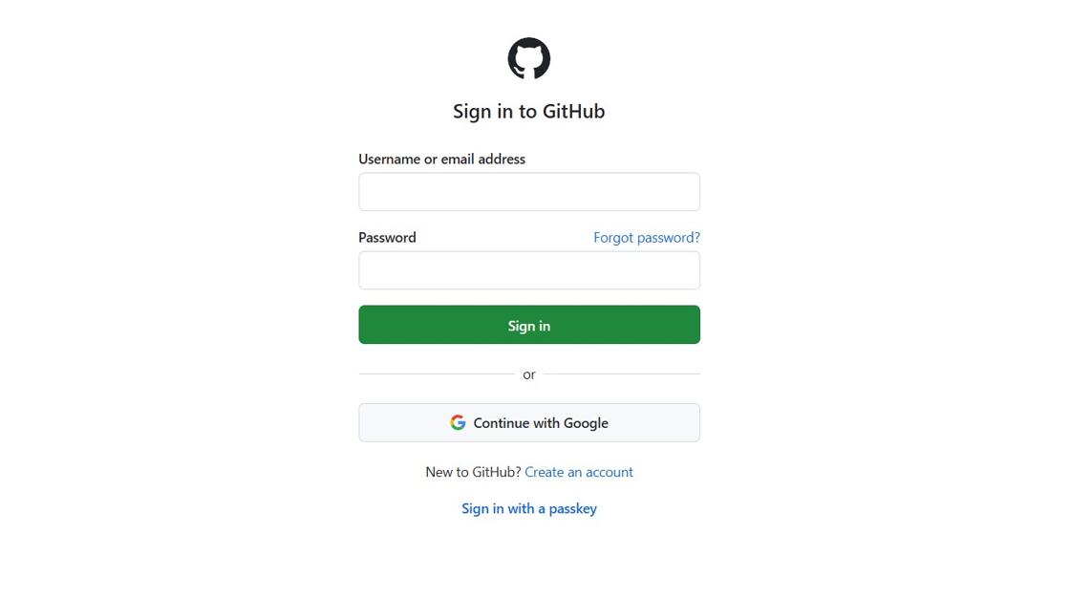
Task: Click the Google G logo icon
Action: [458, 422]
